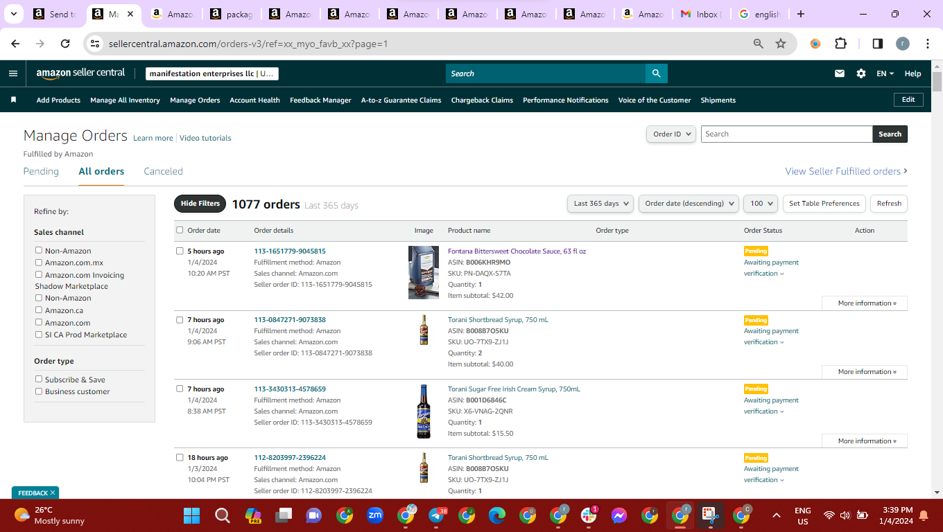Open buyer messages envelope icon
943x532 pixels.
[x=840, y=73]
